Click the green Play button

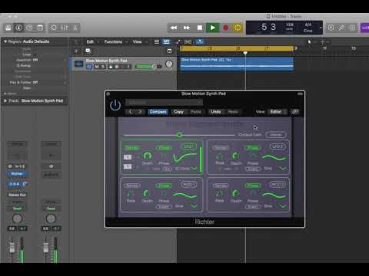coord(212,28)
